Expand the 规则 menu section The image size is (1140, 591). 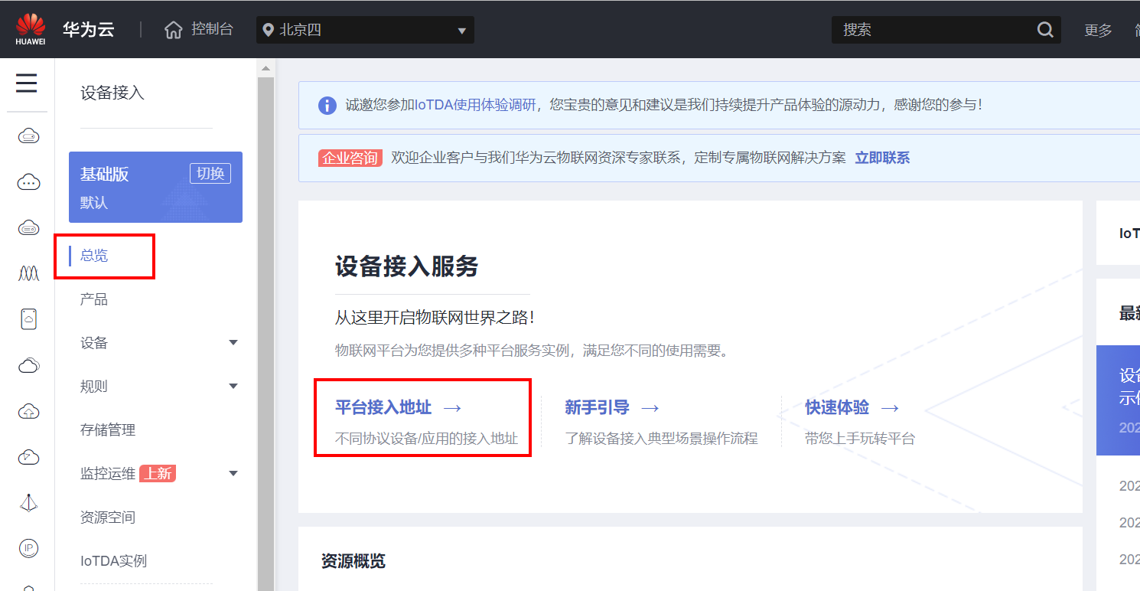[x=233, y=387]
